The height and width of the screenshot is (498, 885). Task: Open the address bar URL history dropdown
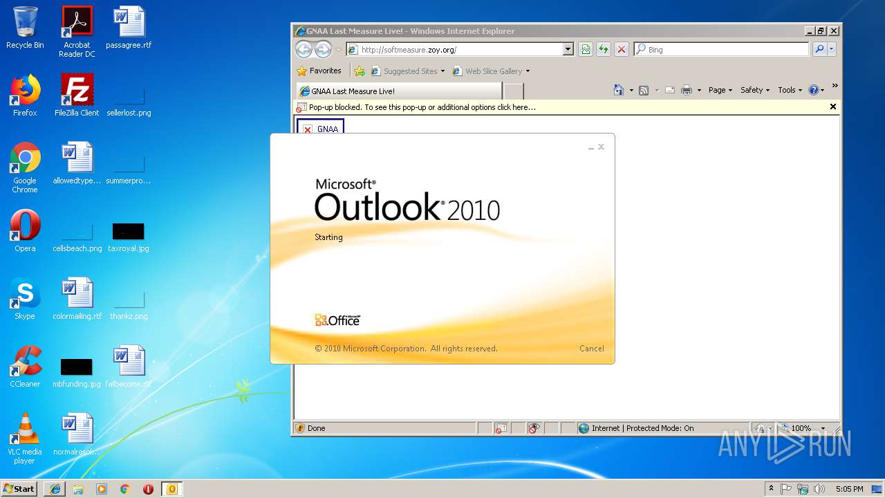tap(568, 49)
